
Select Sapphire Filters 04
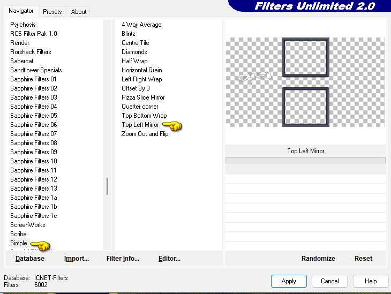point(34,107)
